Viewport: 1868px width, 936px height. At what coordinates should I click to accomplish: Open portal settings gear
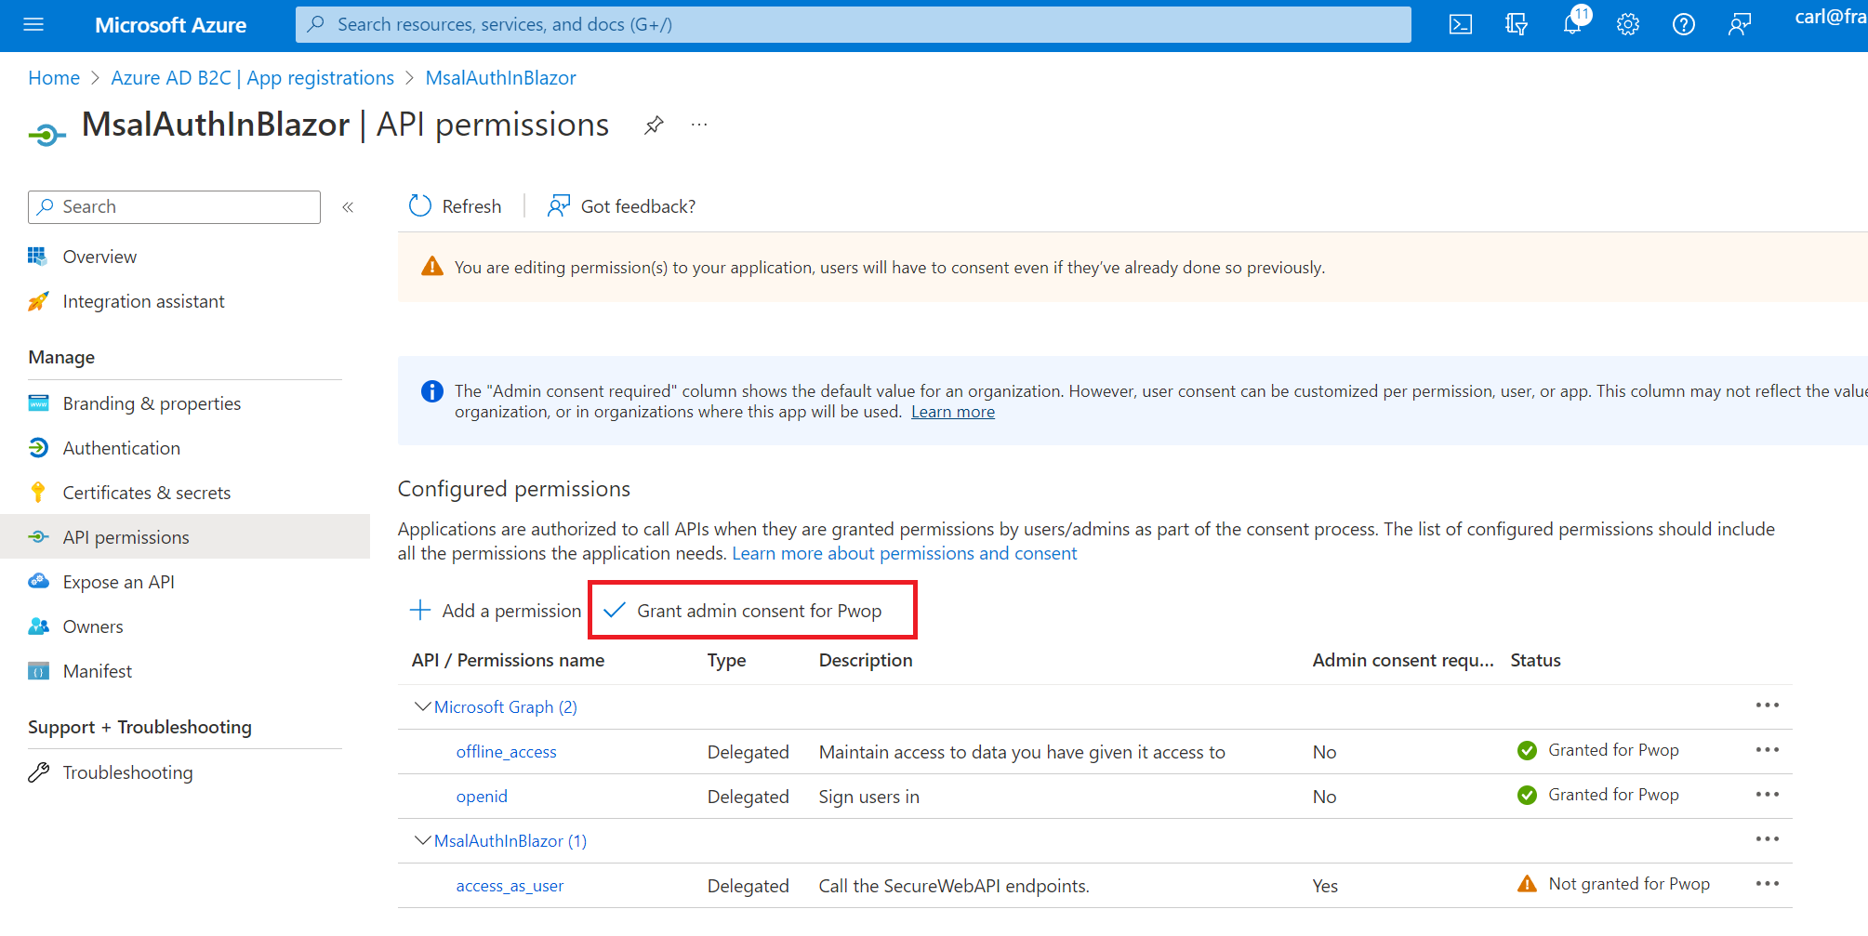[1628, 25]
